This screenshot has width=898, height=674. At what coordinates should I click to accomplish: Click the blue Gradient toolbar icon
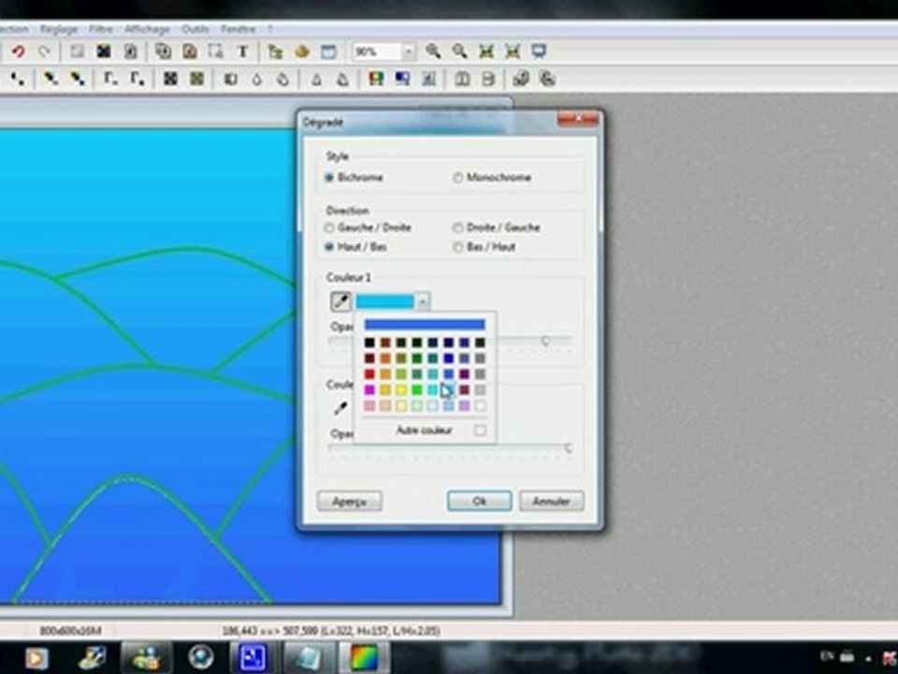click(x=402, y=79)
